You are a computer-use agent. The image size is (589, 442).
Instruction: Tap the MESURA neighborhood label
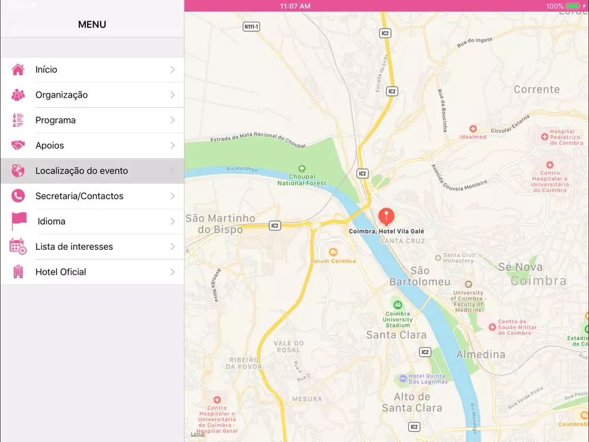point(307,399)
